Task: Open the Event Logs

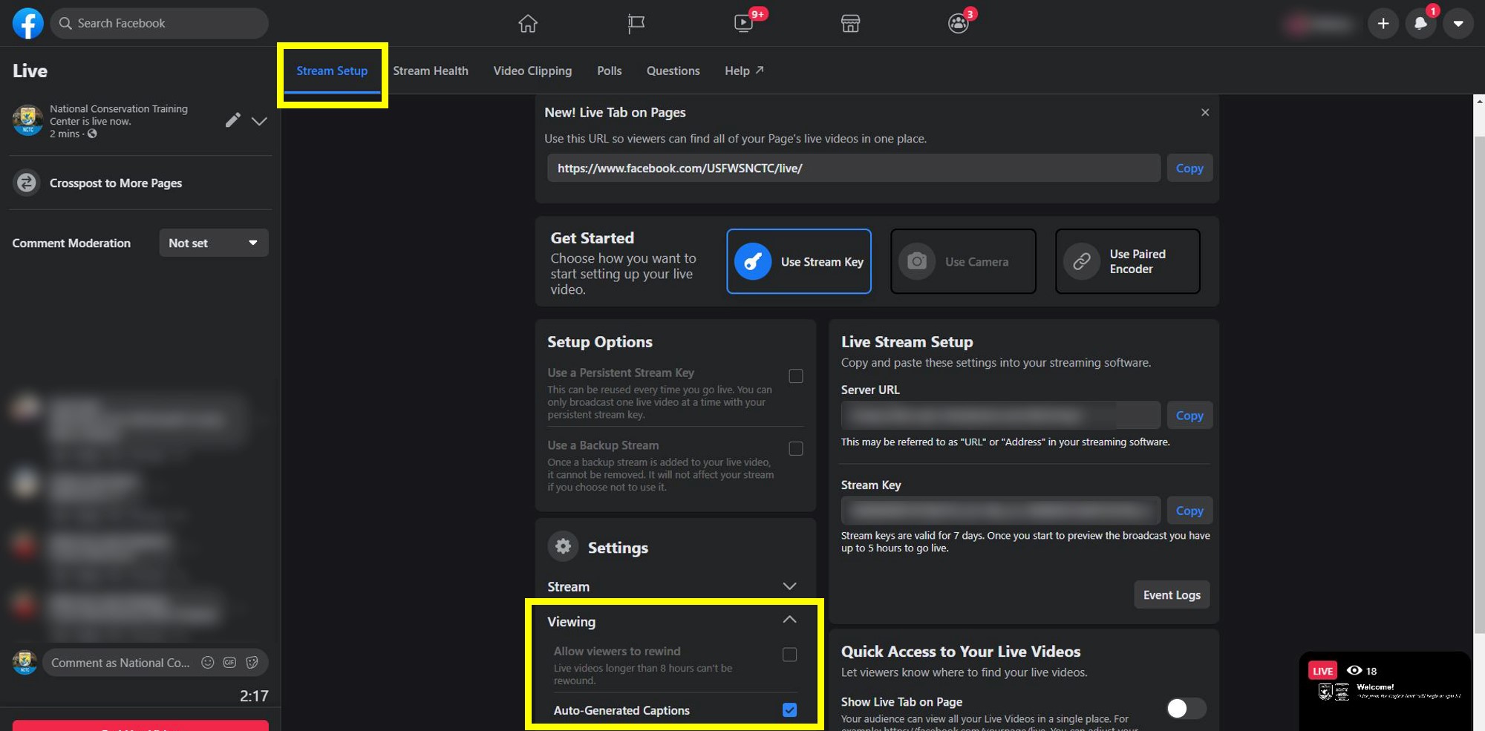Action: [1172, 594]
